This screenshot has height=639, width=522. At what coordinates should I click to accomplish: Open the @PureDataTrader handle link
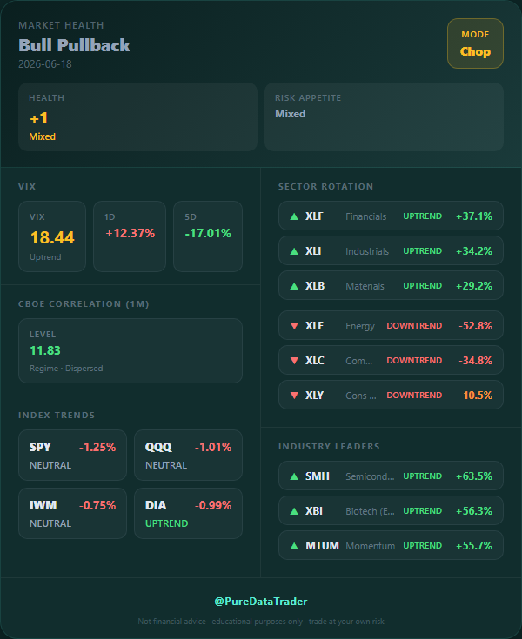point(261,602)
